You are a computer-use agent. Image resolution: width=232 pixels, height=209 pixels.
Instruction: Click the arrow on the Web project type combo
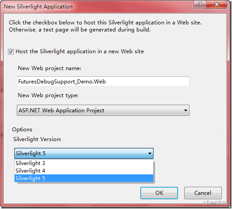[x=186, y=110]
